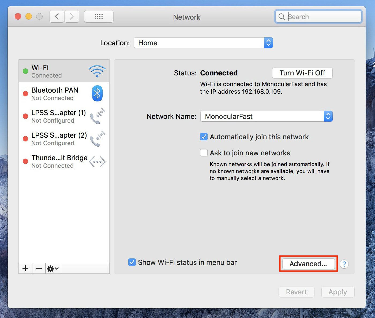Show all preferences grid icon
Viewport: 375px width, 318px height.
99,17
